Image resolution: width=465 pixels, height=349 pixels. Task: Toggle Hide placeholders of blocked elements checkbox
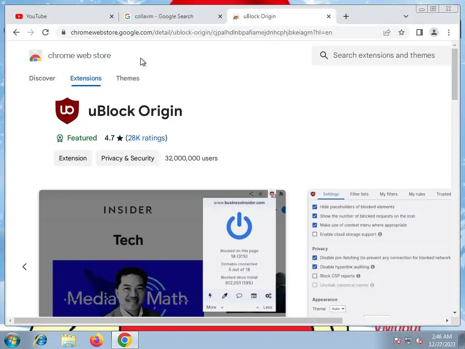tap(315, 207)
